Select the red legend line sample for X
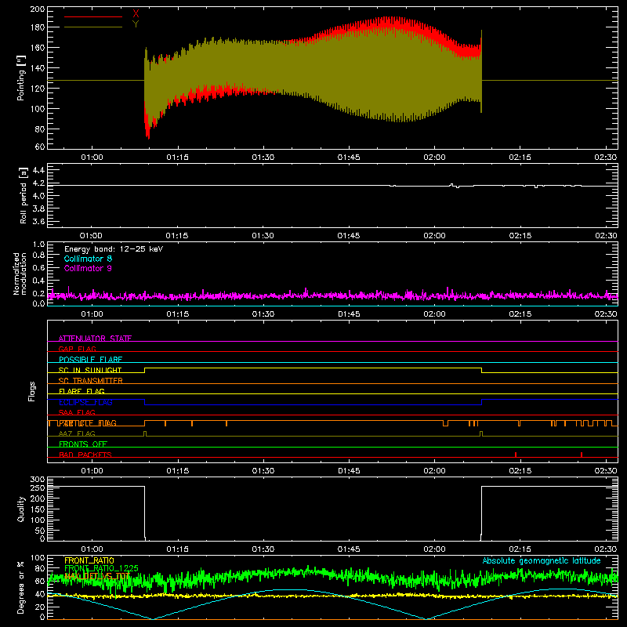 tap(93, 16)
